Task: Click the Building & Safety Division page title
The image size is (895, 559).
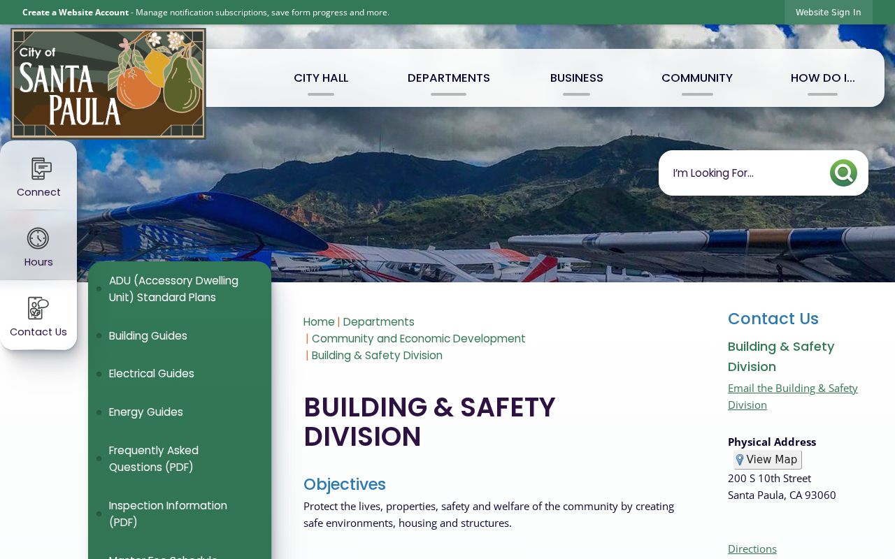Action: [x=429, y=422]
